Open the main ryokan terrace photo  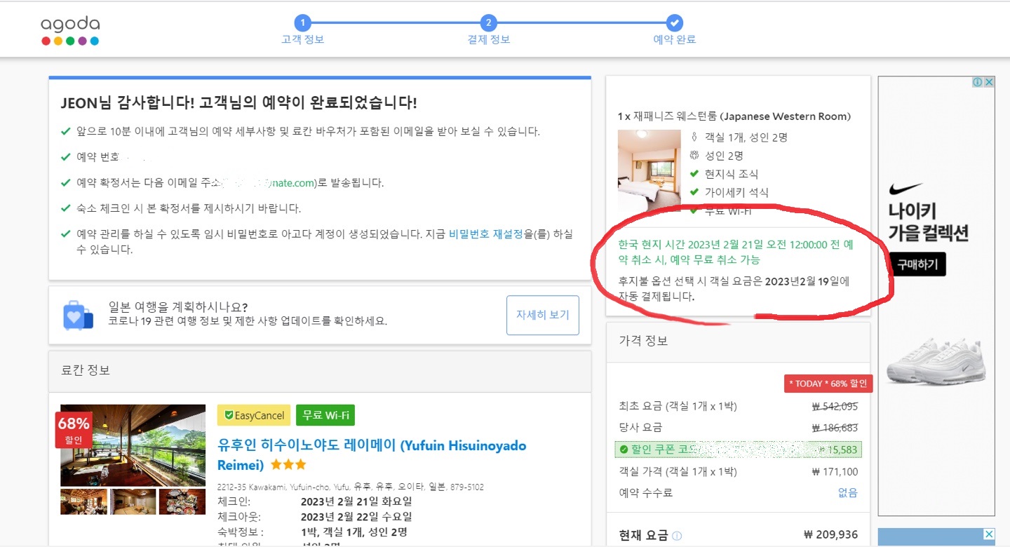pyautogui.click(x=133, y=445)
